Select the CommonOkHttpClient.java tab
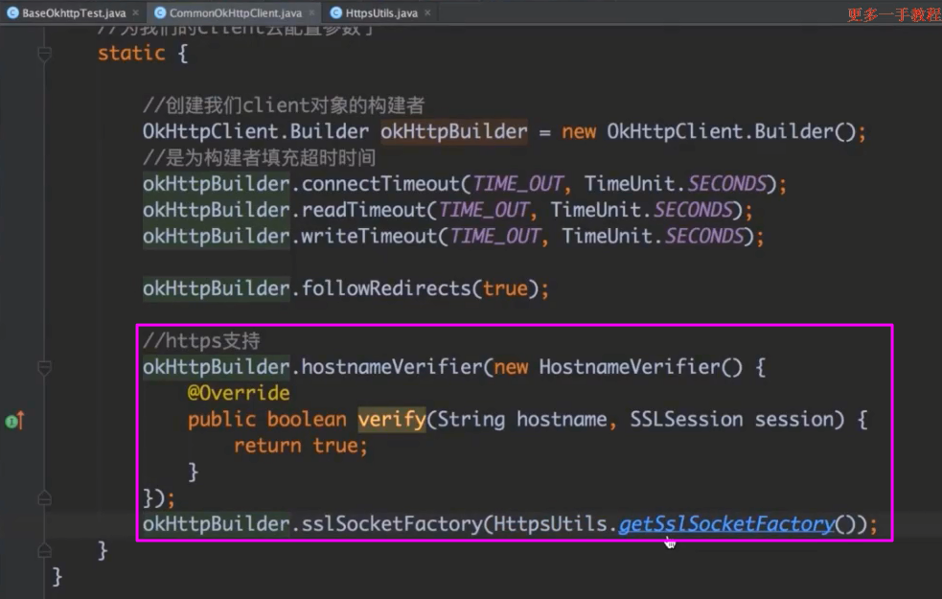This screenshot has height=599, width=942. tap(235, 13)
